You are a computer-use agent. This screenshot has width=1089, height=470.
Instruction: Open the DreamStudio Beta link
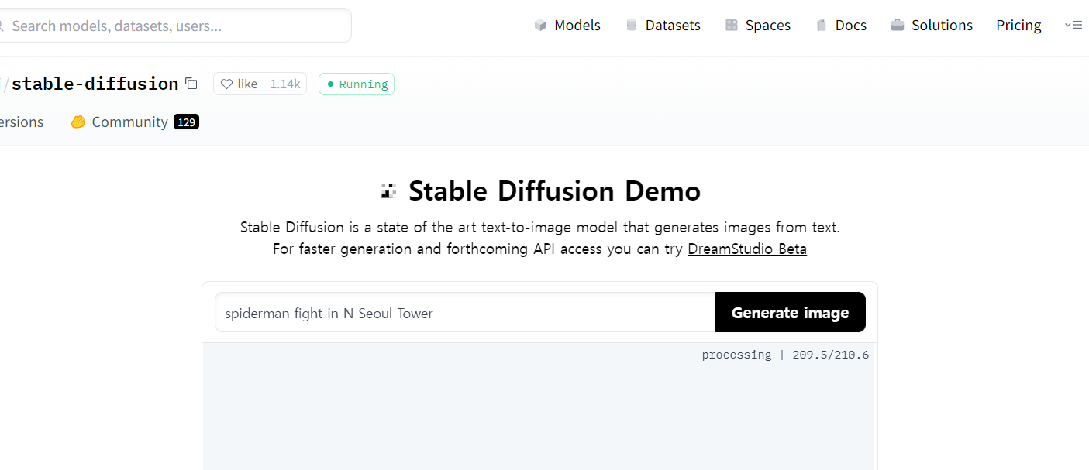(x=747, y=249)
